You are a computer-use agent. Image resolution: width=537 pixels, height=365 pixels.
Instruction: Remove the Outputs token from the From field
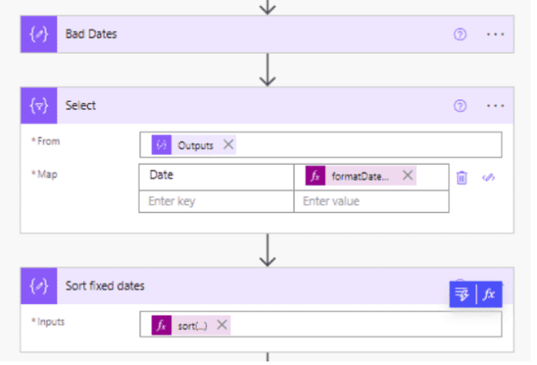[x=228, y=145]
